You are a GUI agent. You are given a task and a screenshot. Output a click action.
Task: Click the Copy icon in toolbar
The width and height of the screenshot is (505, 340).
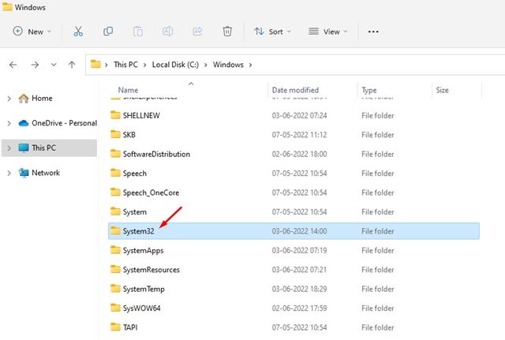108,32
